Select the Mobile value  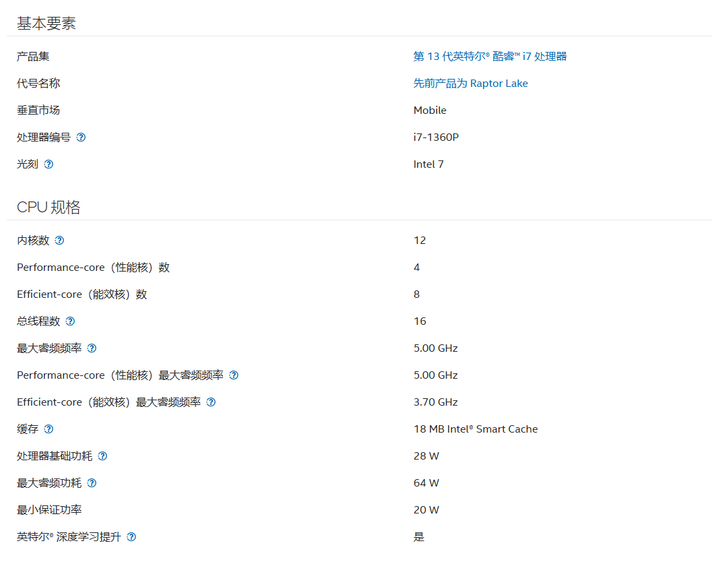[x=430, y=111]
